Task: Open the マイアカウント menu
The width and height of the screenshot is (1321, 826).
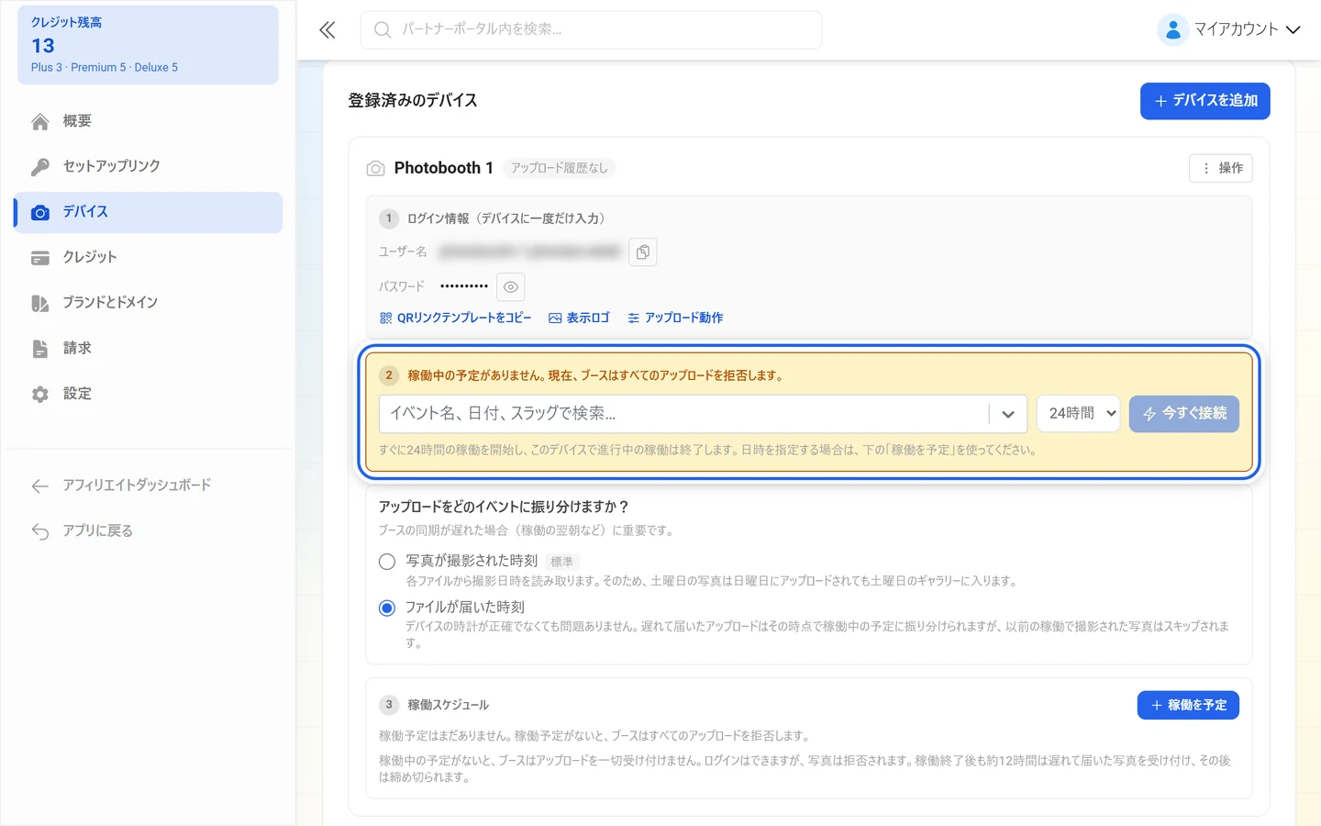Action: (x=1229, y=30)
